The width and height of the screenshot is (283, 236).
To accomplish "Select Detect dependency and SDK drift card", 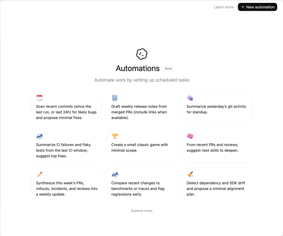I will click(217, 184).
